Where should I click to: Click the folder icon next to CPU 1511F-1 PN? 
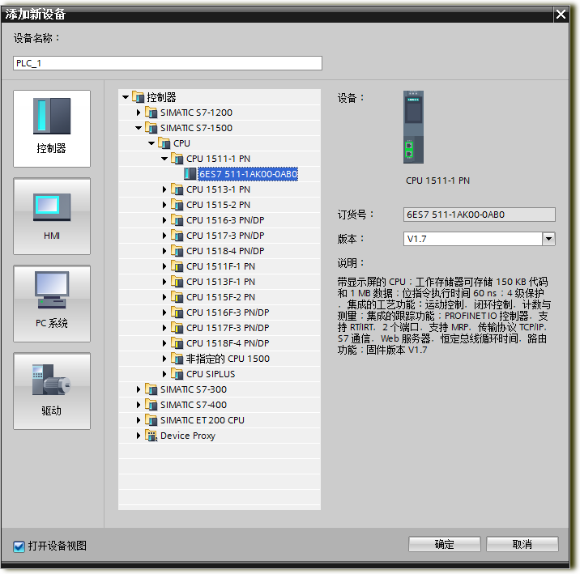click(177, 266)
